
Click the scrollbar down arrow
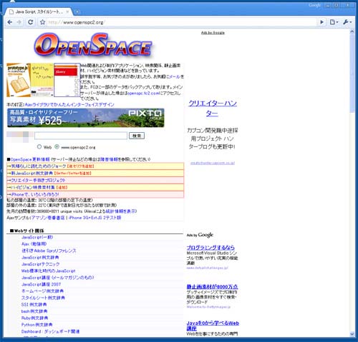tap(352, 334)
